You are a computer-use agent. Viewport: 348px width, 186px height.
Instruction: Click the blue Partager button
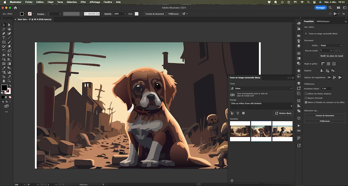coord(320,8)
